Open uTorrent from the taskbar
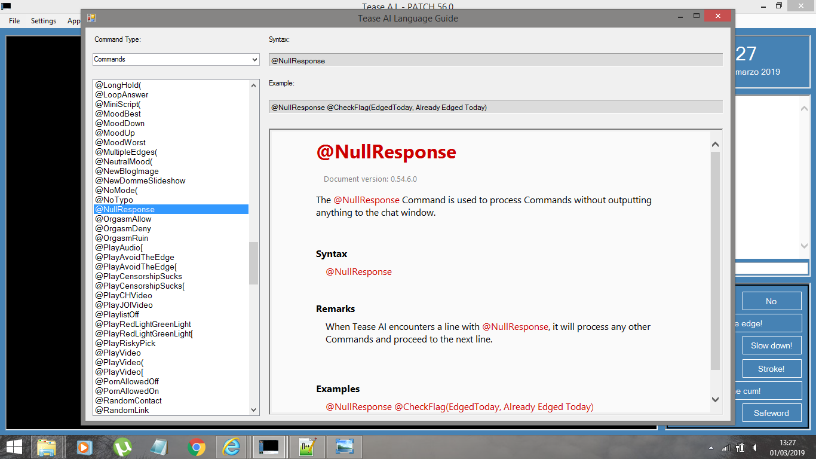Screen dimensions: 816x459 click(122, 446)
